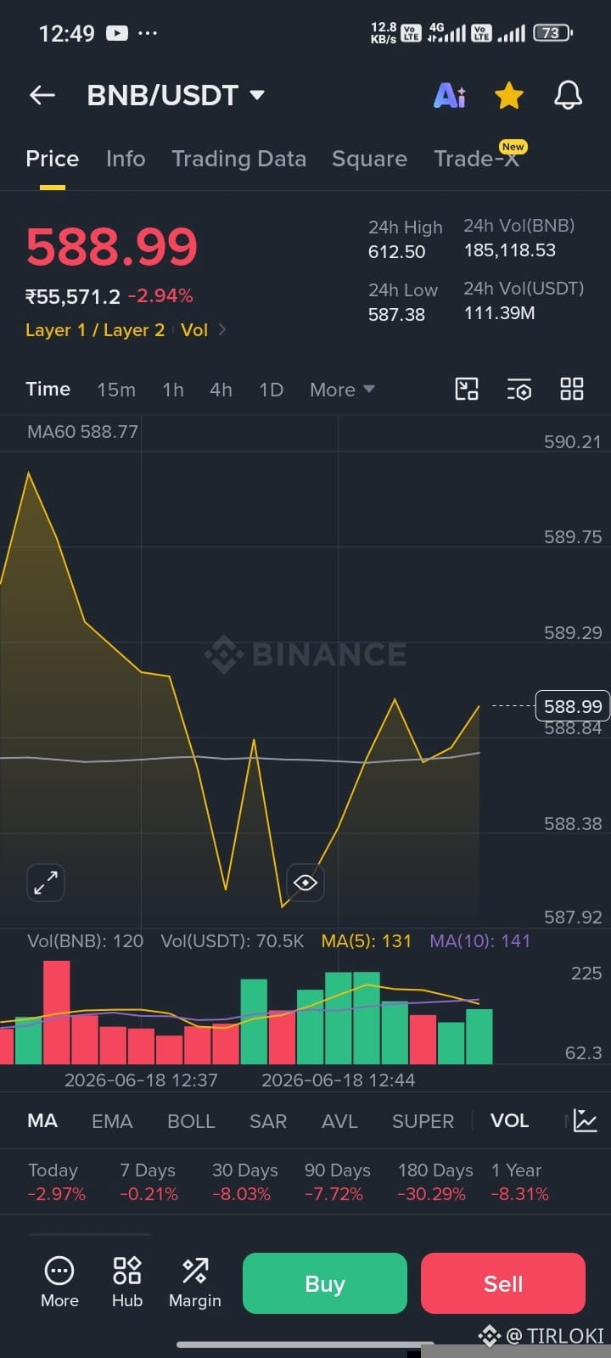611x1358 pixels.
Task: Toggle chart visibility eye icon
Action: tap(305, 883)
